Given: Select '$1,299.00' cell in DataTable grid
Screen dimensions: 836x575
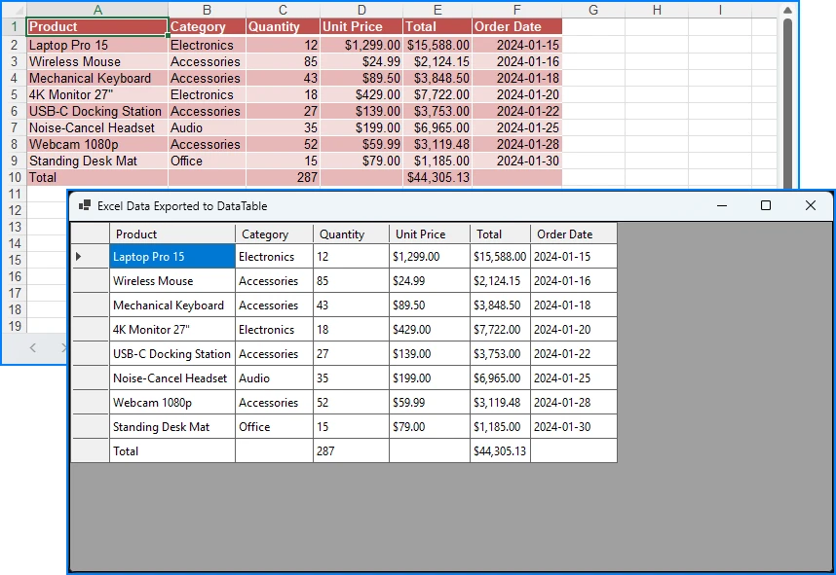Looking at the screenshot, I should pyautogui.click(x=430, y=257).
